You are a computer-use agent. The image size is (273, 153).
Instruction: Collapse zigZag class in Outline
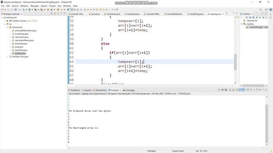point(241,24)
